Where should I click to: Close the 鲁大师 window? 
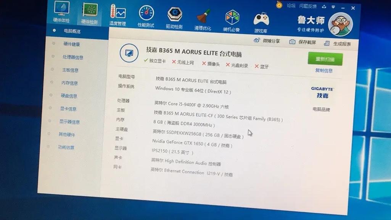(x=353, y=8)
